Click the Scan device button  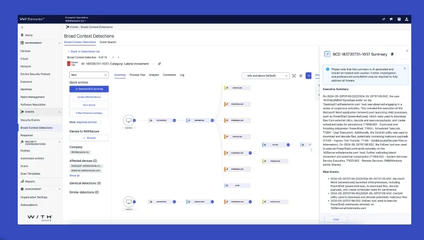(x=89, y=105)
